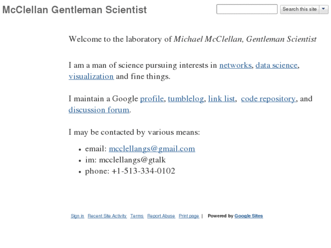Viewport: 331px width, 248px height.
Task: Open the networks link
Action: pos(235,65)
